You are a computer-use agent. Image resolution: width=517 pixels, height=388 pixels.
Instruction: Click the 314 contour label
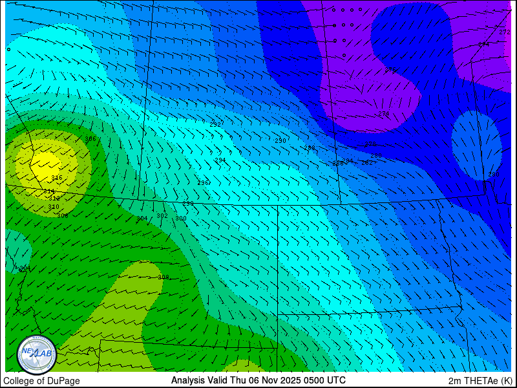[x=49, y=191]
